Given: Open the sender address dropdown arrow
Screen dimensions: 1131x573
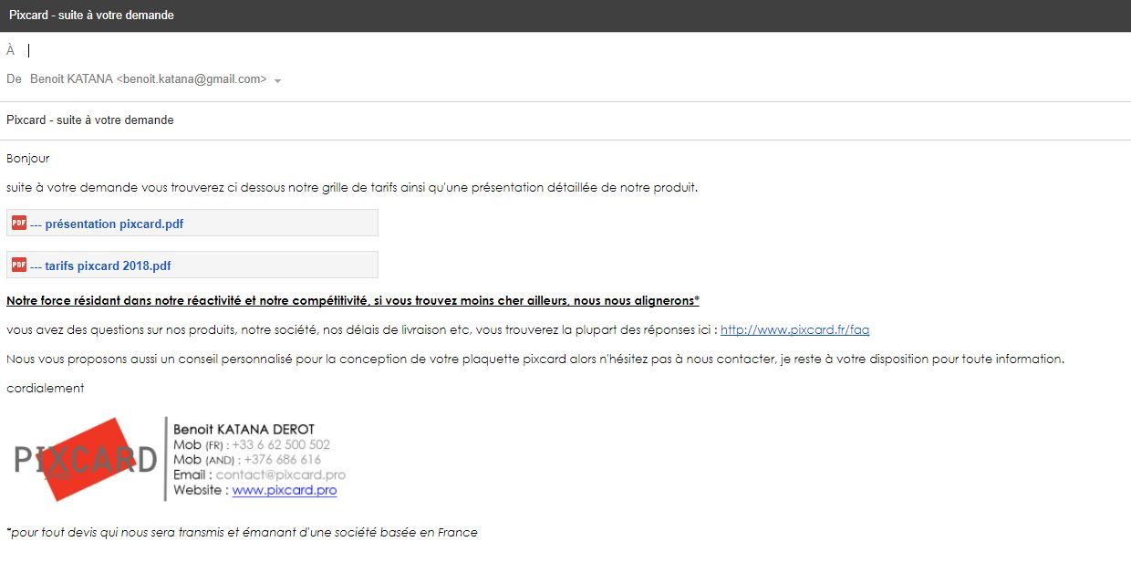Looking at the screenshot, I should click(x=277, y=80).
